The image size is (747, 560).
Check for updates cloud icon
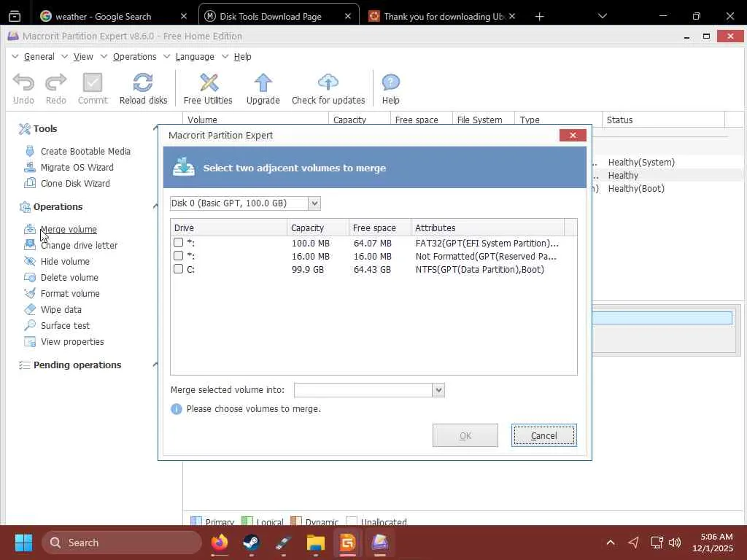(328, 83)
